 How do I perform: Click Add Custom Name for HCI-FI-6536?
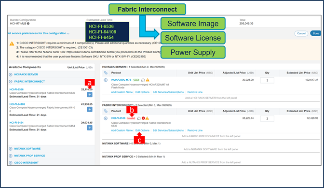point(121,130)
